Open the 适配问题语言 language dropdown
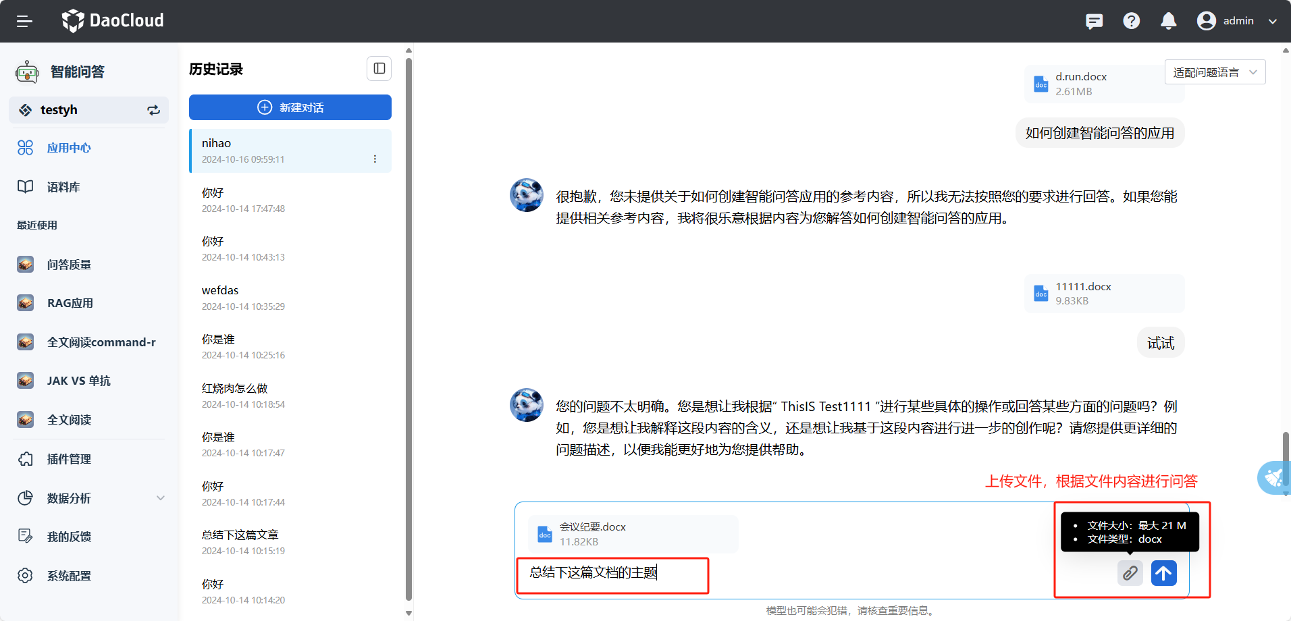This screenshot has width=1291, height=621. tap(1214, 72)
